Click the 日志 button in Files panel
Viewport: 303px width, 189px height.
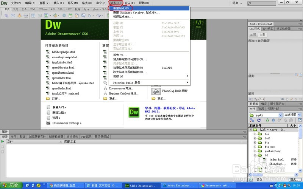click(x=295, y=180)
